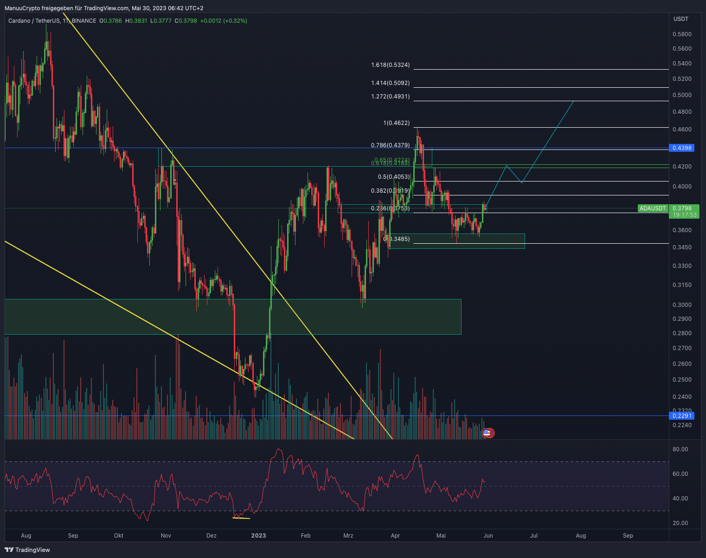Click the blue 0.4398 price label
The image size is (706, 558).
tap(682, 148)
